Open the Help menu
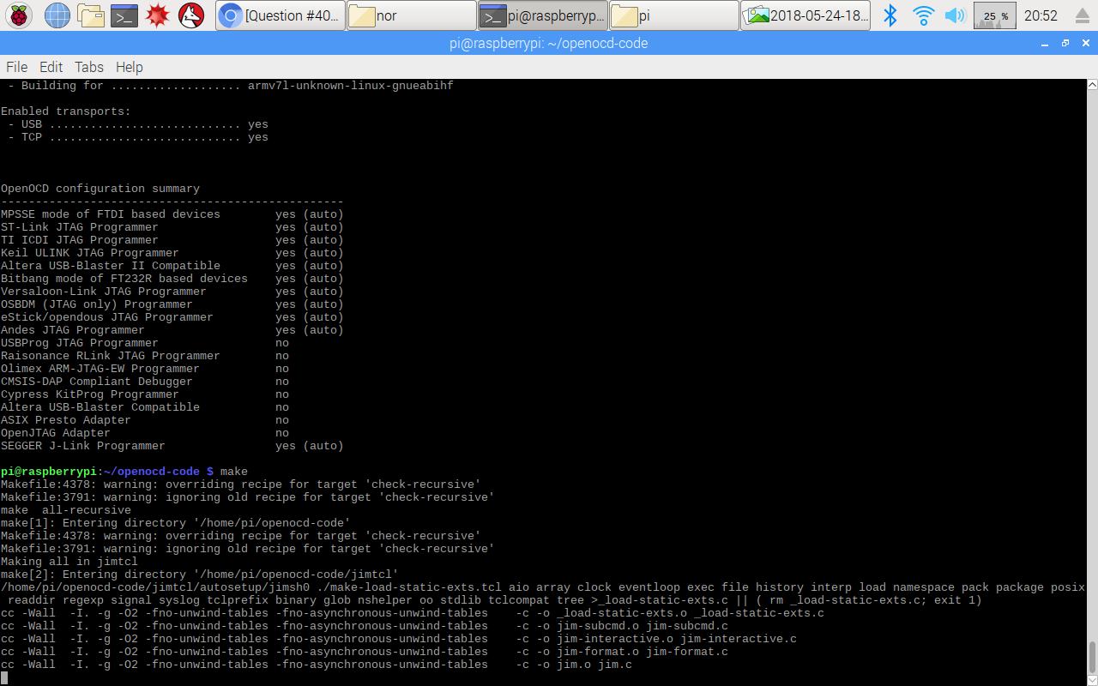Viewport: 1098px width, 686px height. [x=130, y=67]
